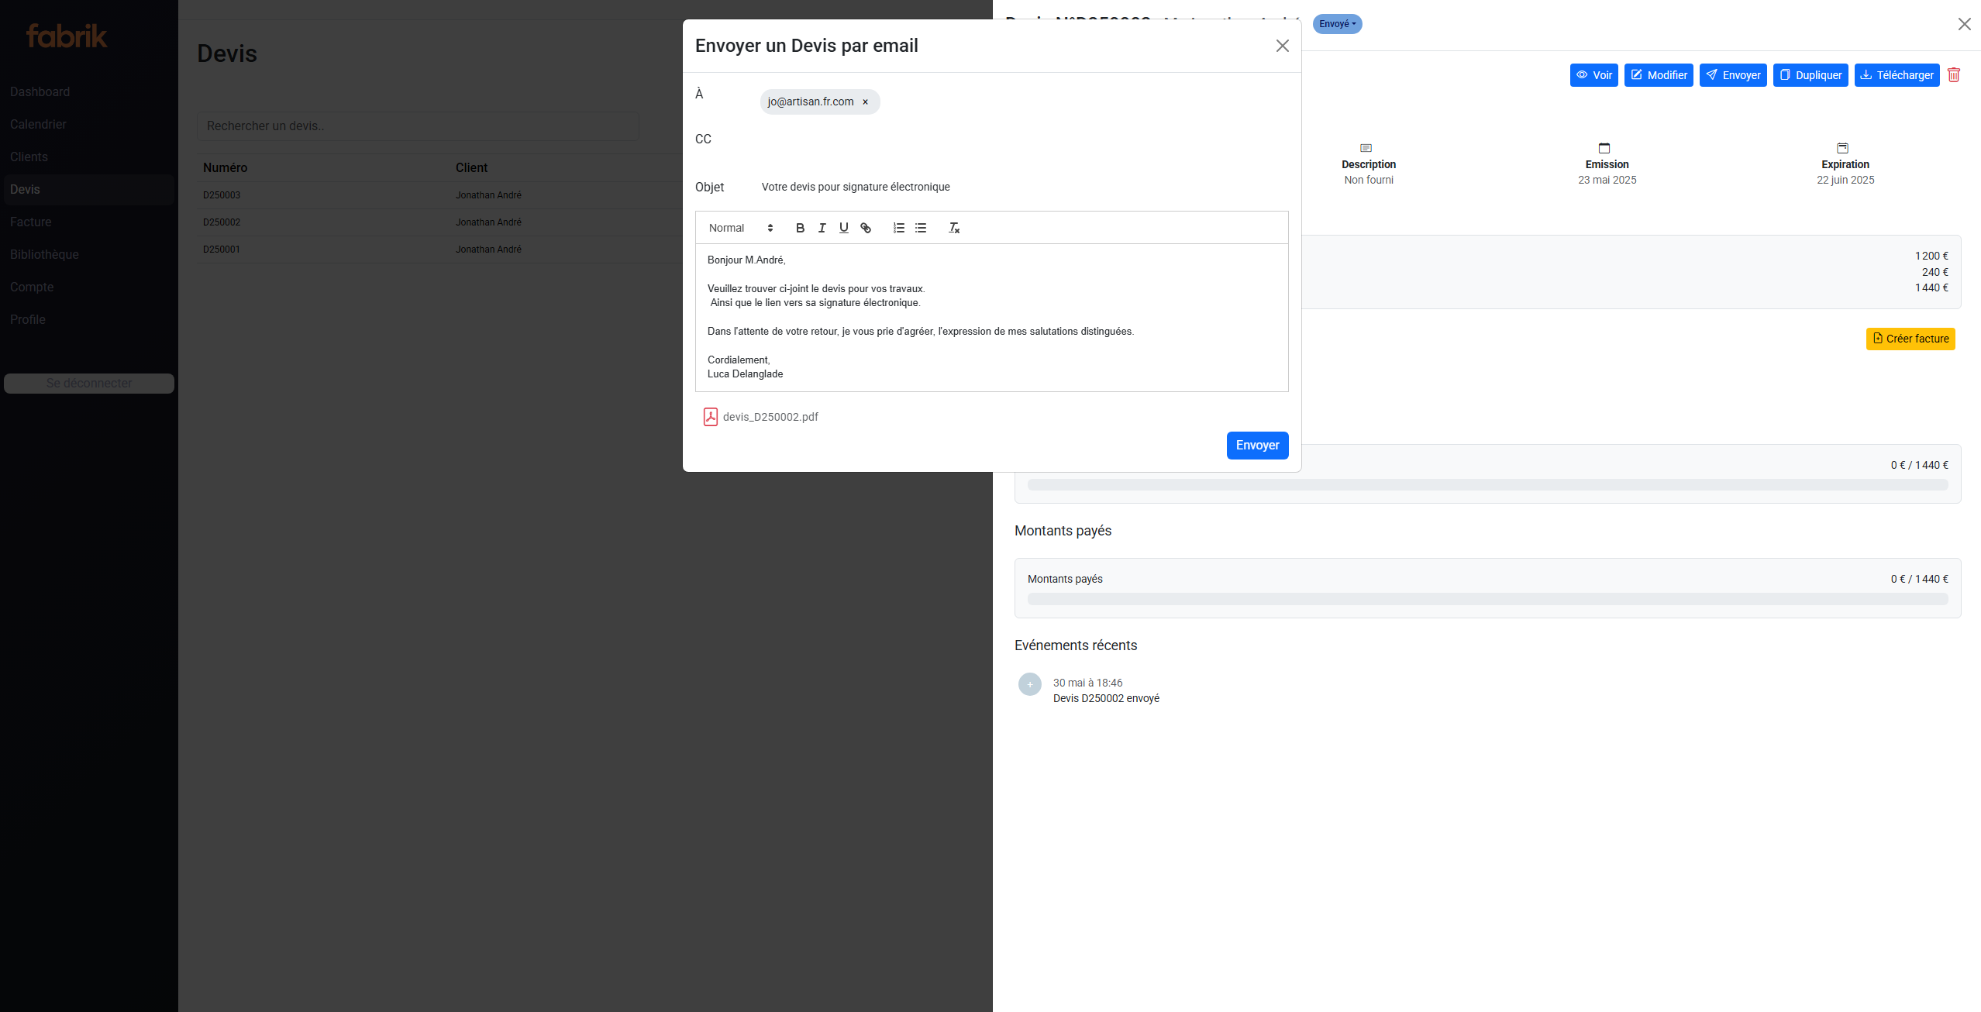
Task: Click the PDF icon for devis_D250002.pdf
Action: point(710,417)
